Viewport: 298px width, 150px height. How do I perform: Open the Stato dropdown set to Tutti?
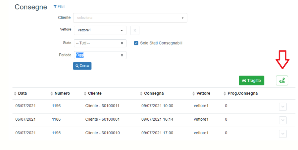100,43
